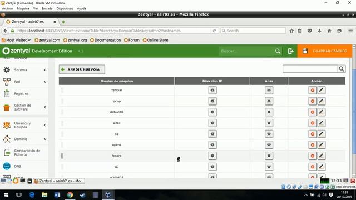Open alias settings for w2k3 host
356x200 pixels.
pos(269,123)
